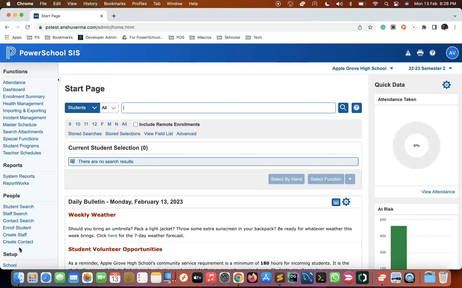Open search help beside search button
The height and width of the screenshot is (288, 462).
point(356,108)
